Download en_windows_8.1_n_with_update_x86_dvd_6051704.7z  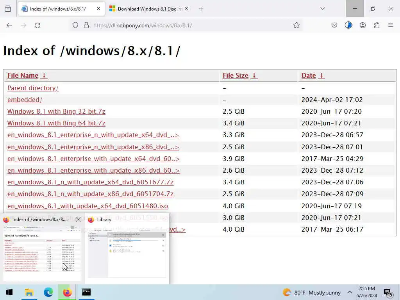[91, 194]
